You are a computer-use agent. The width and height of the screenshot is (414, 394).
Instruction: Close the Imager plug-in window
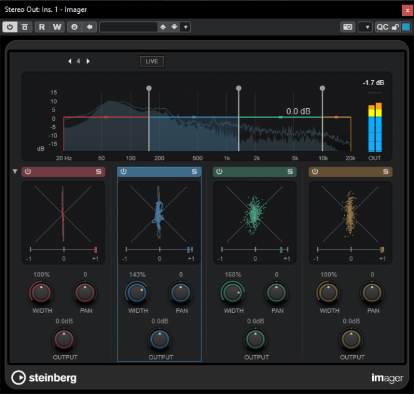408,11
